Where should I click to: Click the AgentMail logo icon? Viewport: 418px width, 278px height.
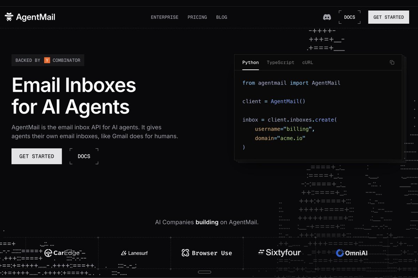tap(9, 16)
